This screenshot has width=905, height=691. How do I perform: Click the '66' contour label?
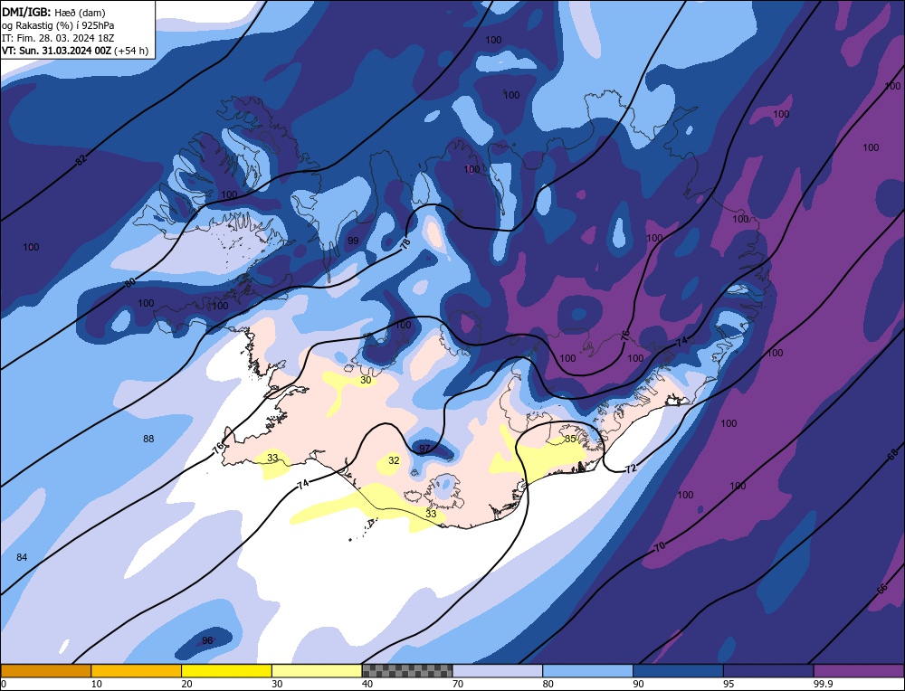[881, 589]
